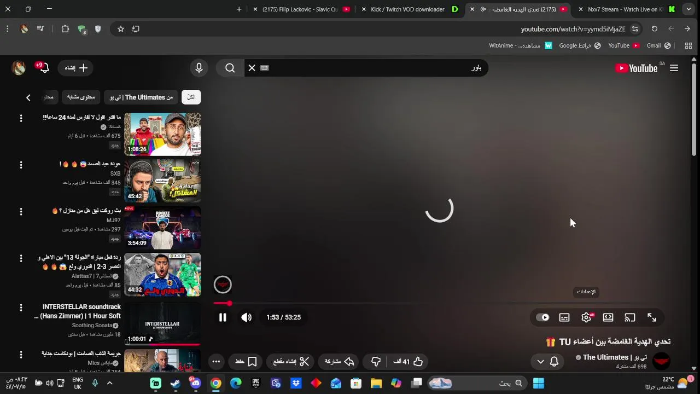Create a clip with إنشاء مقطع button

291,362
